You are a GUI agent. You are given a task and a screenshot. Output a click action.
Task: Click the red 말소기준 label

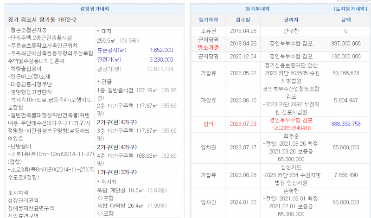pos(208,47)
